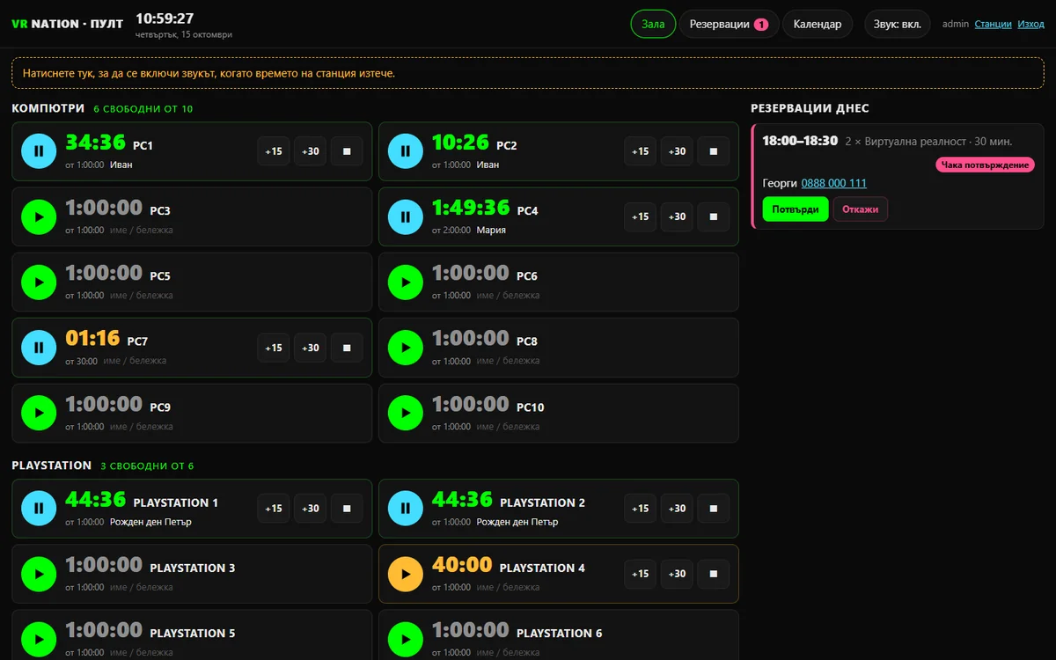The width and height of the screenshot is (1056, 660).
Task: Stop the PC1 session
Action: tap(347, 151)
